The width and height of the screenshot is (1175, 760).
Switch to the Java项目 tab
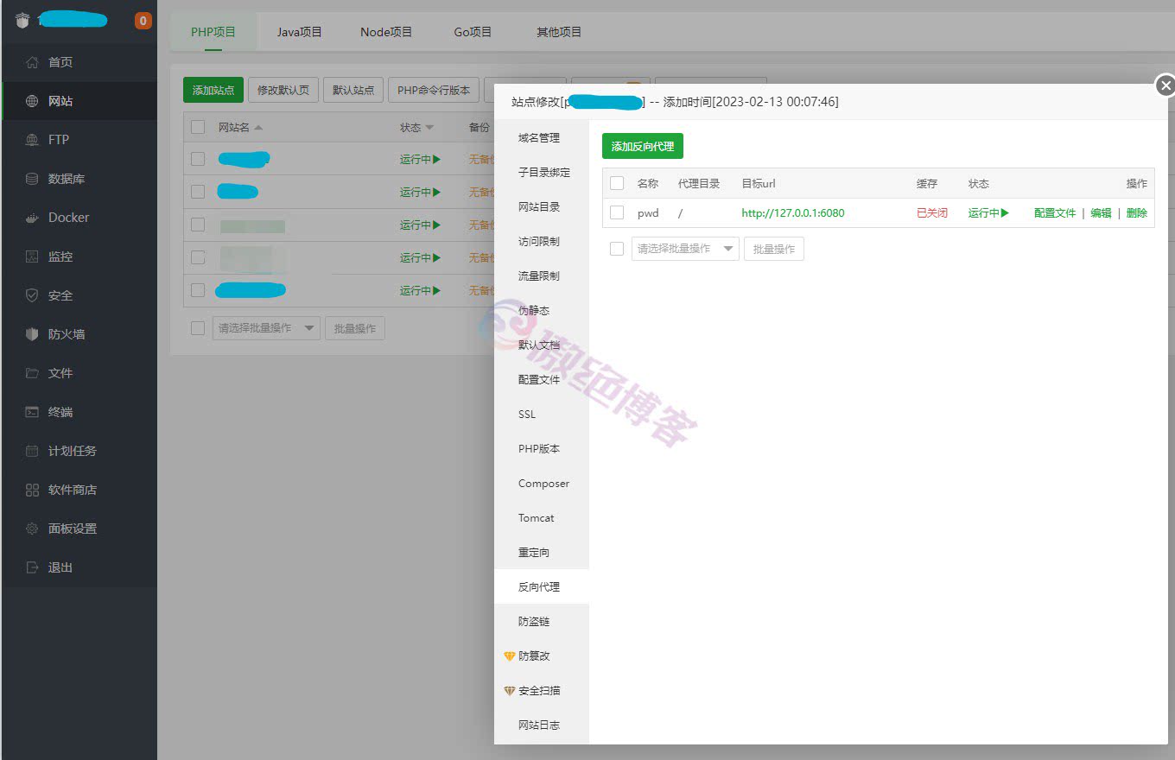pyautogui.click(x=300, y=32)
